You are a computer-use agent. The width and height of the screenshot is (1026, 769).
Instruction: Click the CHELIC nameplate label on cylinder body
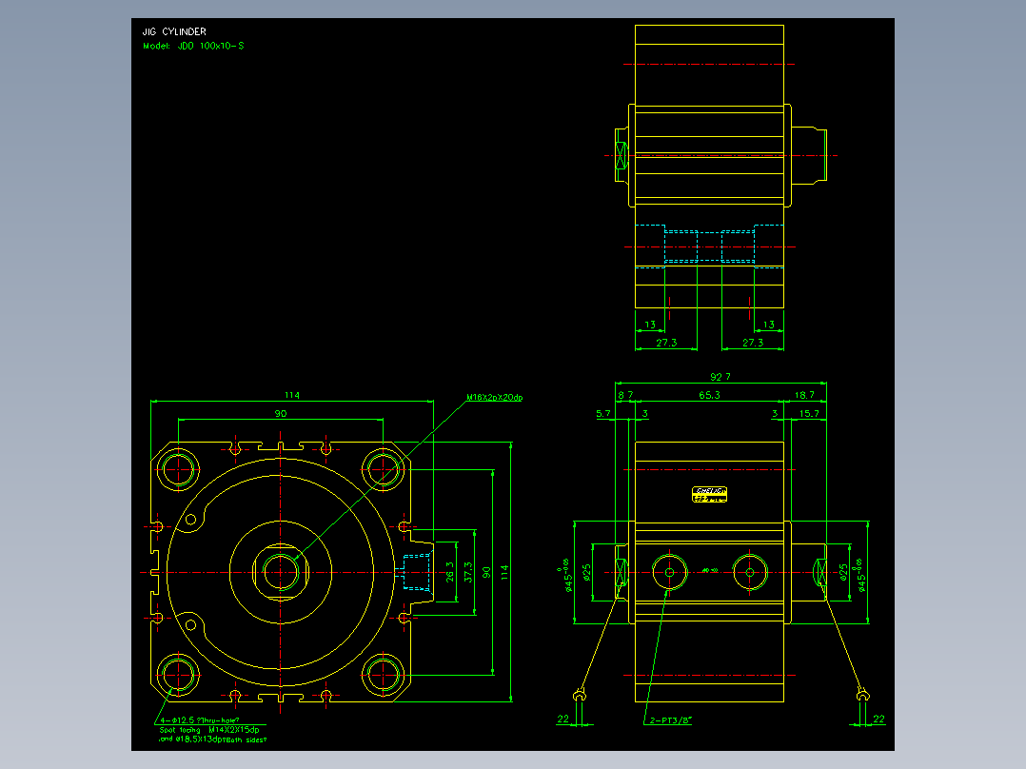pos(709,494)
